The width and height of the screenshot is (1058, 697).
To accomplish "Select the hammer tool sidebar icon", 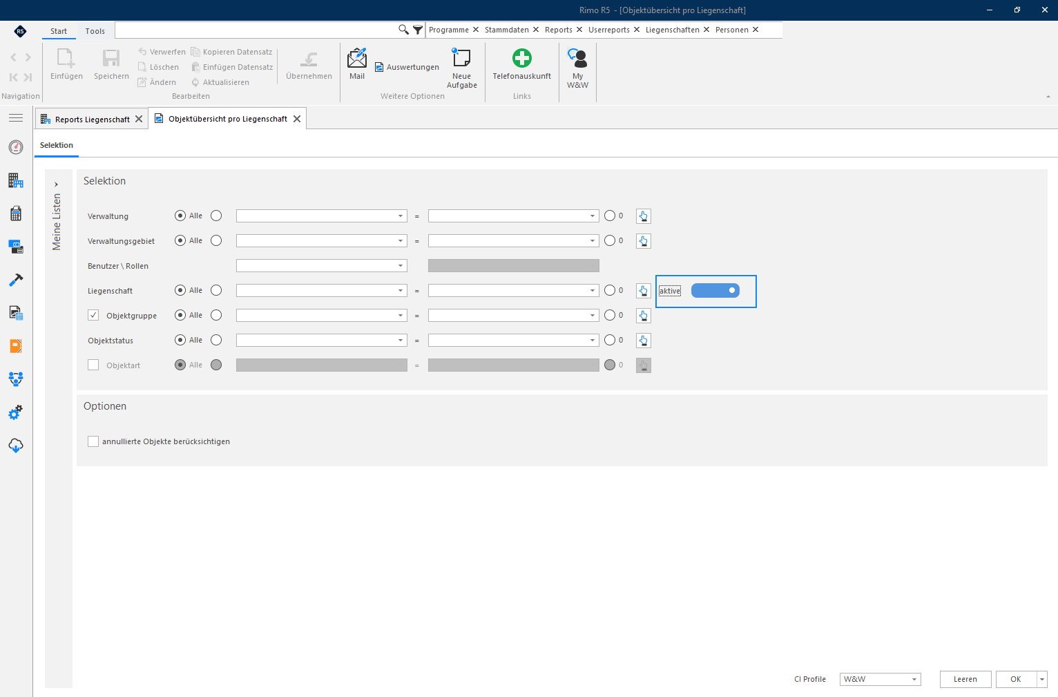I will (16, 280).
